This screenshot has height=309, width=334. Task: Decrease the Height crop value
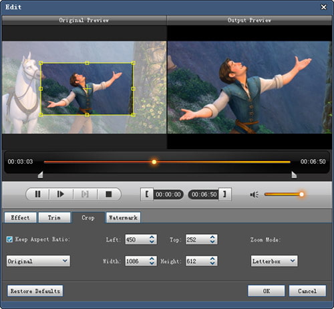(212, 264)
